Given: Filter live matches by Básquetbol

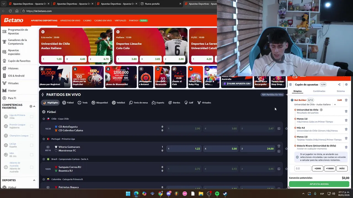Looking at the screenshot, I should pyautogui.click(x=100, y=103).
